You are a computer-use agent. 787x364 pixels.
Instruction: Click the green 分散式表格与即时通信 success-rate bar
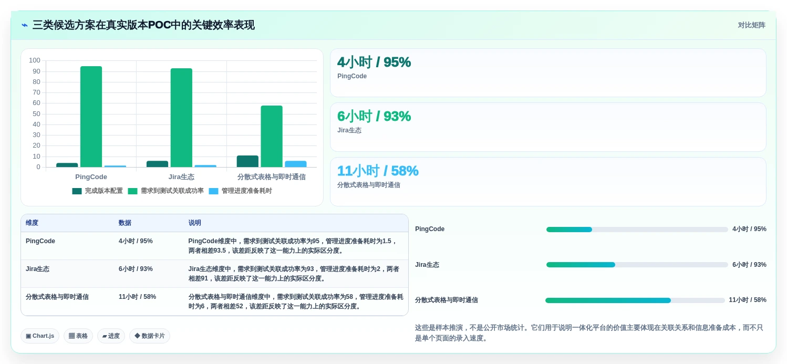pyautogui.click(x=272, y=137)
